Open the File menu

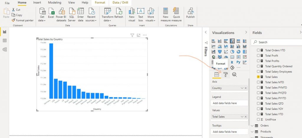[x=7, y=3]
